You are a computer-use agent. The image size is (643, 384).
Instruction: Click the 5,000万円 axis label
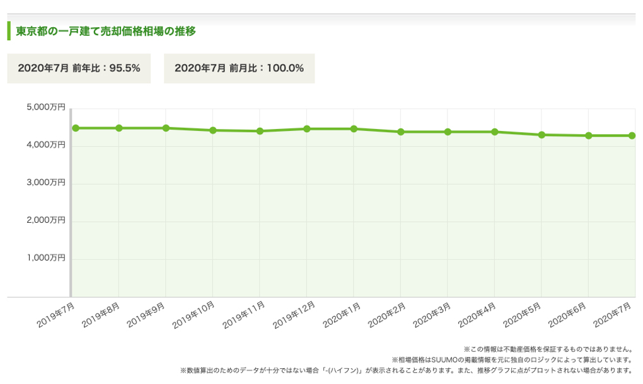point(46,107)
